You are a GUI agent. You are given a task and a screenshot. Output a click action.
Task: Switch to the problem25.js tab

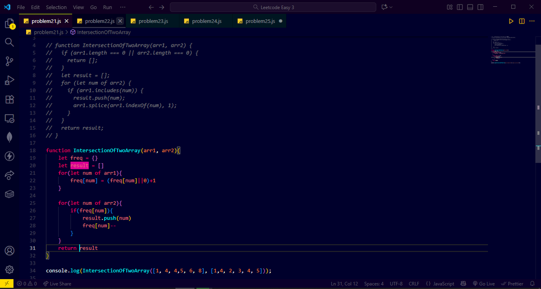(260, 21)
